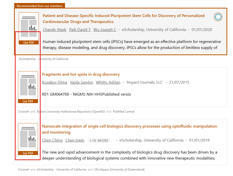The image size is (233, 176).
Task: Get PDF for Fragments and hot spots paper
Action: (28, 101)
